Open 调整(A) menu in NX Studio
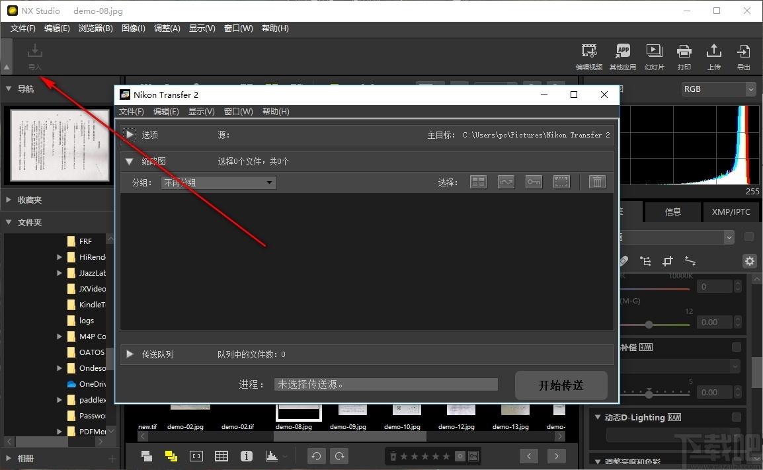The image size is (763, 470). pos(167,28)
